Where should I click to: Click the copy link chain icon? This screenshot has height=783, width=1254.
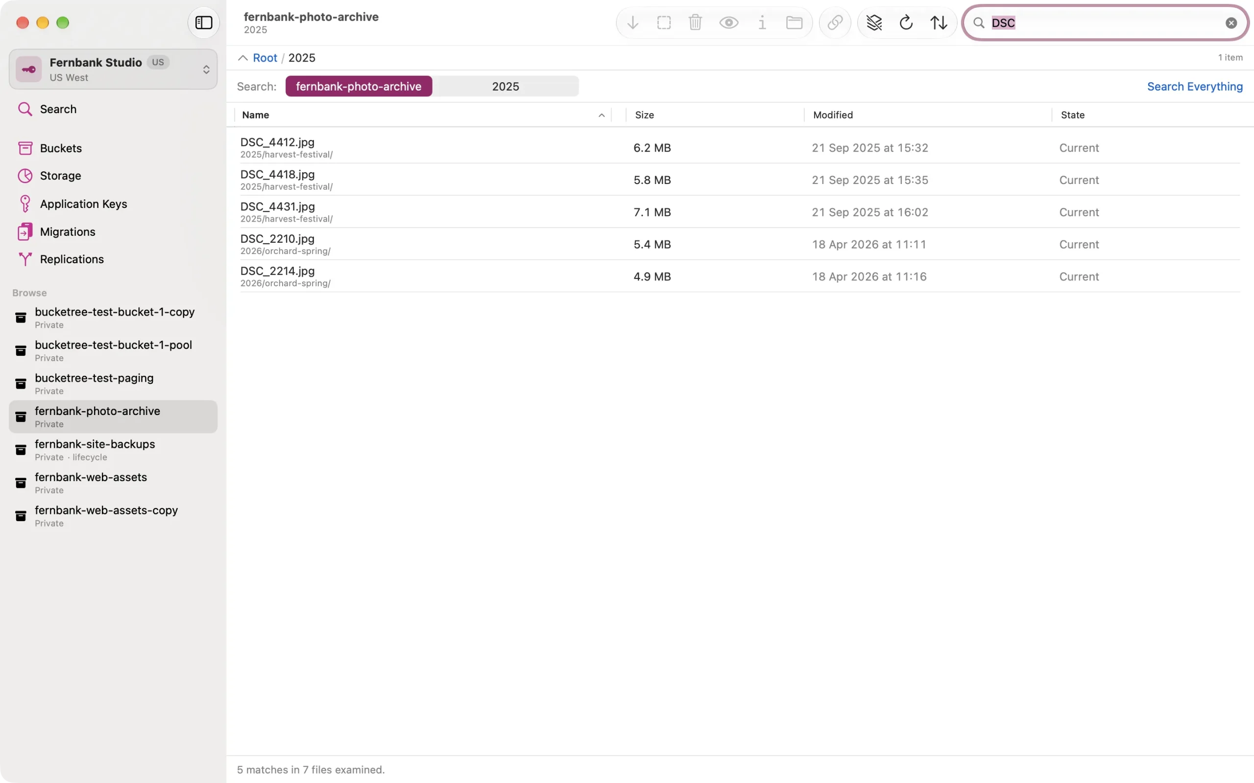(x=835, y=23)
